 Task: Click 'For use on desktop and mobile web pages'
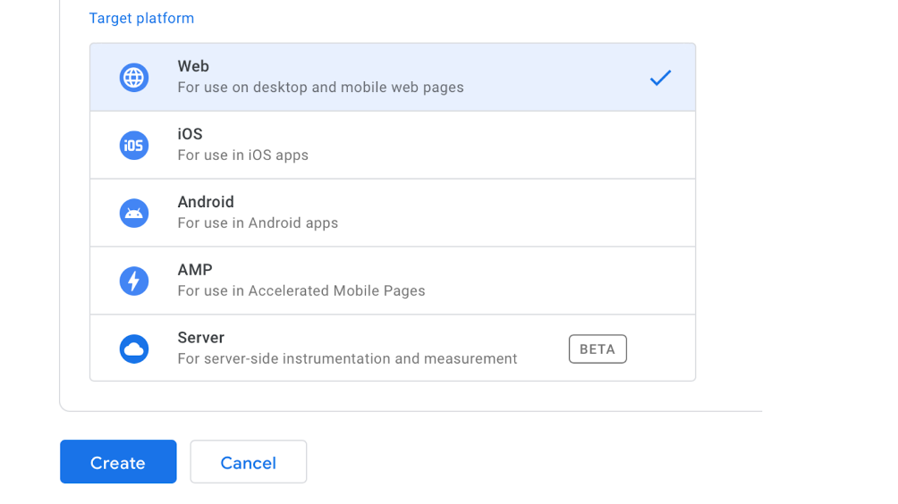point(321,88)
